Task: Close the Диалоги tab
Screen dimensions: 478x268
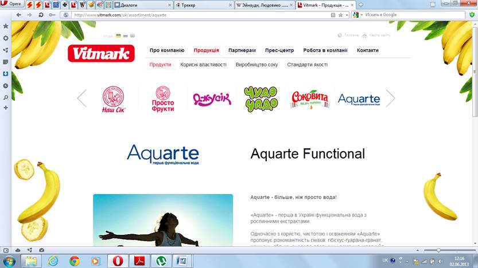Action: pyautogui.click(x=169, y=5)
